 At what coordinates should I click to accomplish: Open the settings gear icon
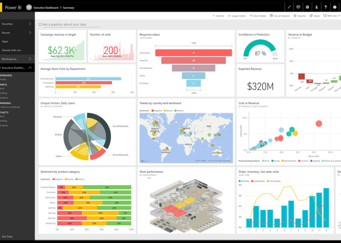point(307,7)
